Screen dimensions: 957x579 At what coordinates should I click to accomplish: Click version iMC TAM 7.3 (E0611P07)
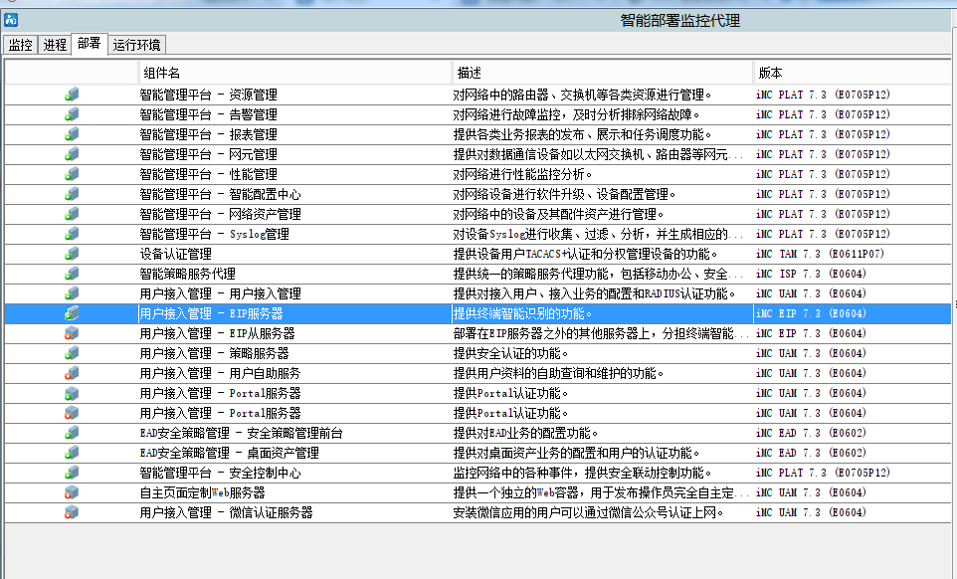820,254
